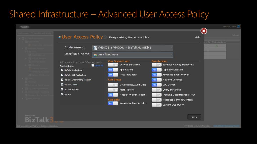
Task: Uncheck BizTalk.System checkbox
Action: pos(62,89)
